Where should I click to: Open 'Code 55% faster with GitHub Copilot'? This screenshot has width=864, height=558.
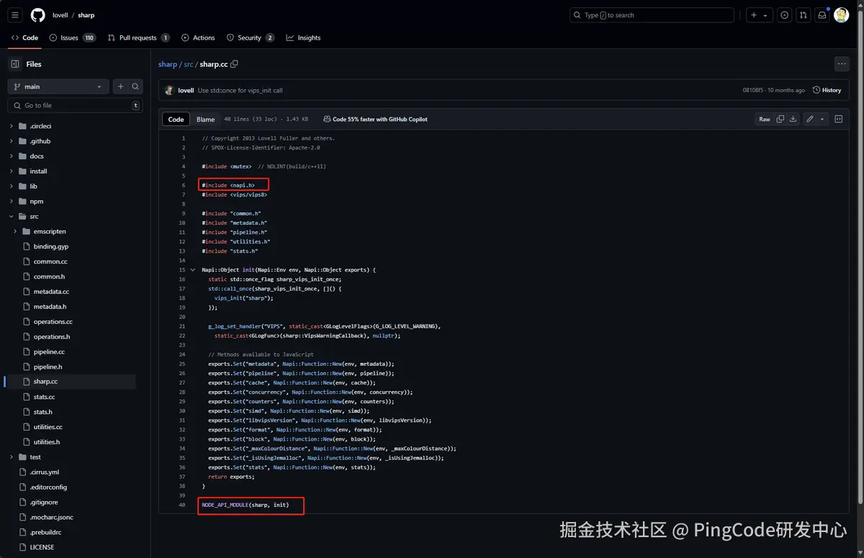(x=375, y=120)
